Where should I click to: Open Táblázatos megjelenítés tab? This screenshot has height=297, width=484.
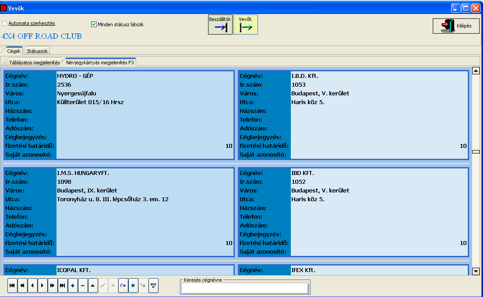tap(34, 62)
